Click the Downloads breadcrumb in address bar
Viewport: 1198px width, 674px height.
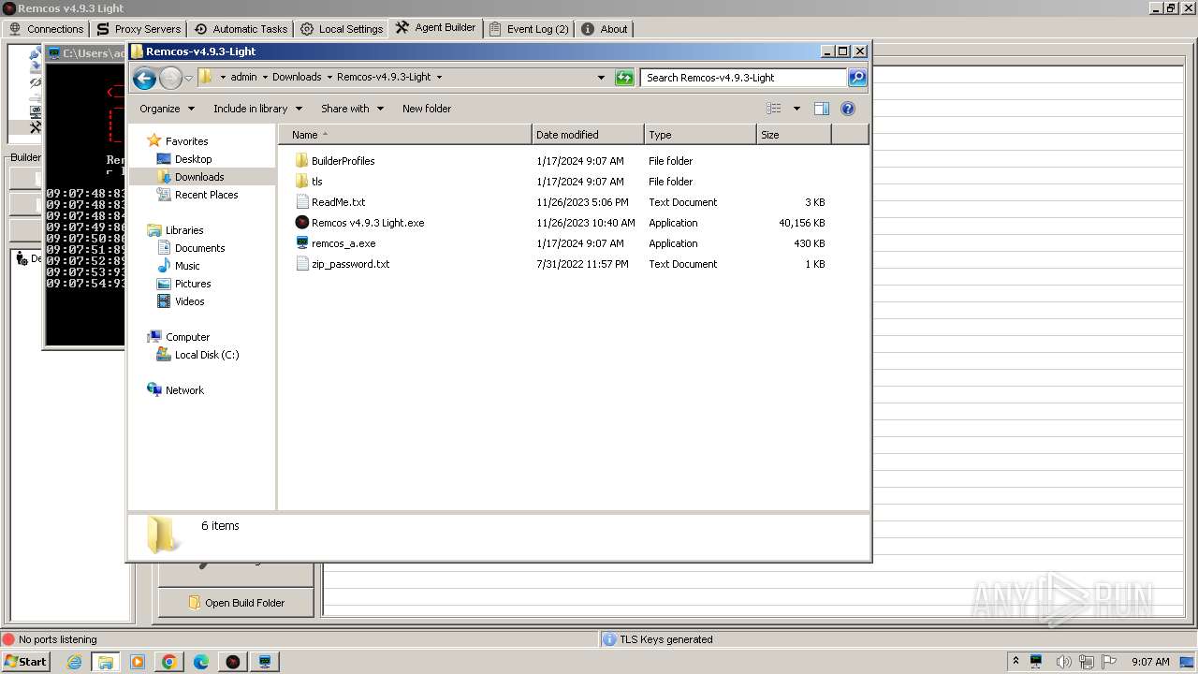coord(297,78)
